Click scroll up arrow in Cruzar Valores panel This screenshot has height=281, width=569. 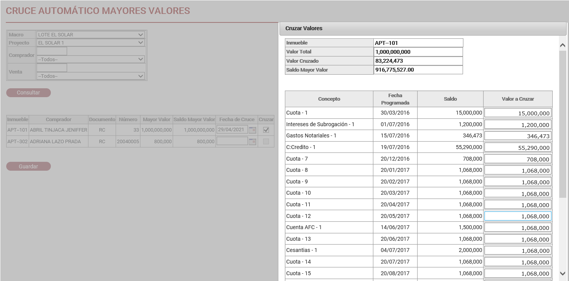tap(563, 45)
